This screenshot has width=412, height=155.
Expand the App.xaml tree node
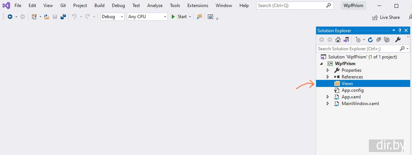(327, 97)
